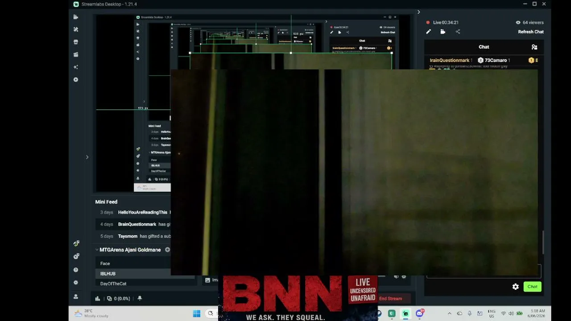Open the performance stats bar-chart icon
571x321 pixels.
[98, 299]
